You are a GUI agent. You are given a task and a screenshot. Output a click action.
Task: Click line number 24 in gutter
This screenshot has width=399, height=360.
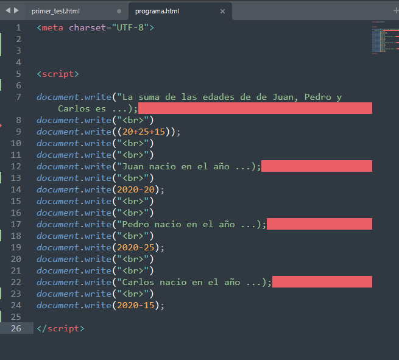point(16,305)
